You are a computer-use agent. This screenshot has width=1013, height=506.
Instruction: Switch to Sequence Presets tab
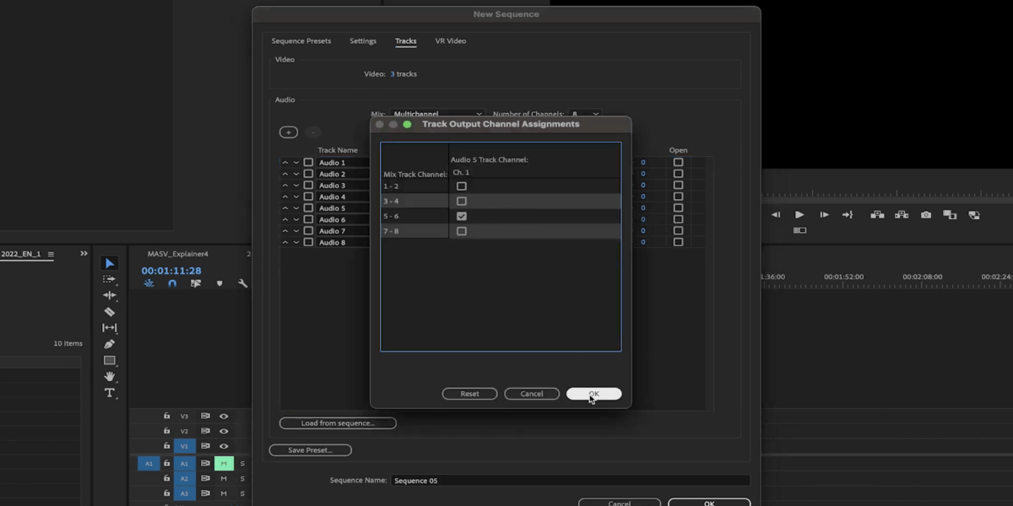point(301,40)
